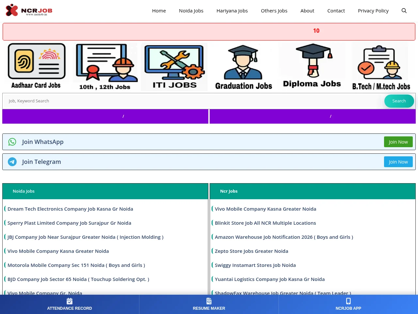The height and width of the screenshot is (314, 418).
Task: Open the Join WhatsApp text
Action: 43,142
